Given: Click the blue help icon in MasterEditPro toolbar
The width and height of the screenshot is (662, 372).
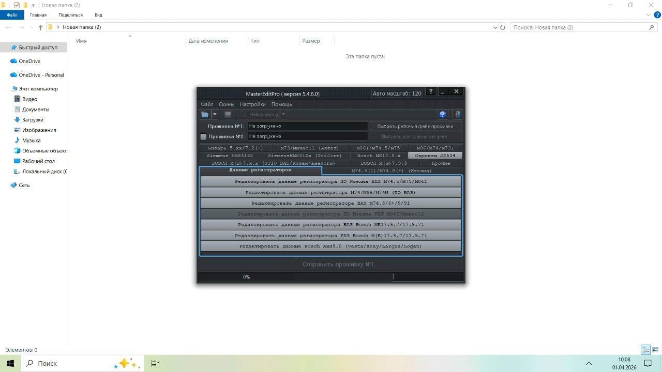Looking at the screenshot, I should click(x=443, y=115).
